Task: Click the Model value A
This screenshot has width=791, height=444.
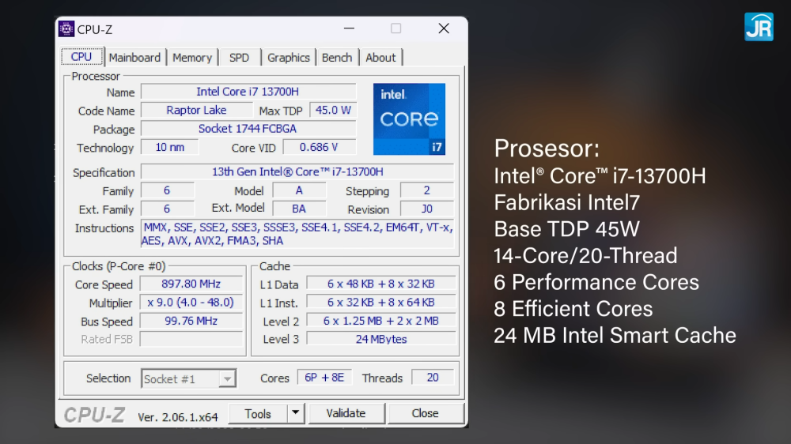Action: (x=299, y=190)
